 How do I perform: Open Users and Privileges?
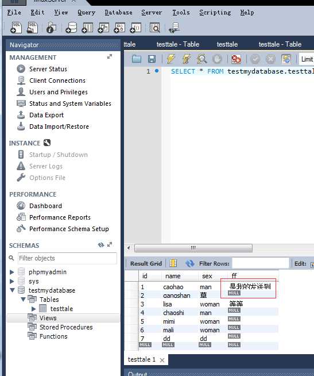(59, 92)
